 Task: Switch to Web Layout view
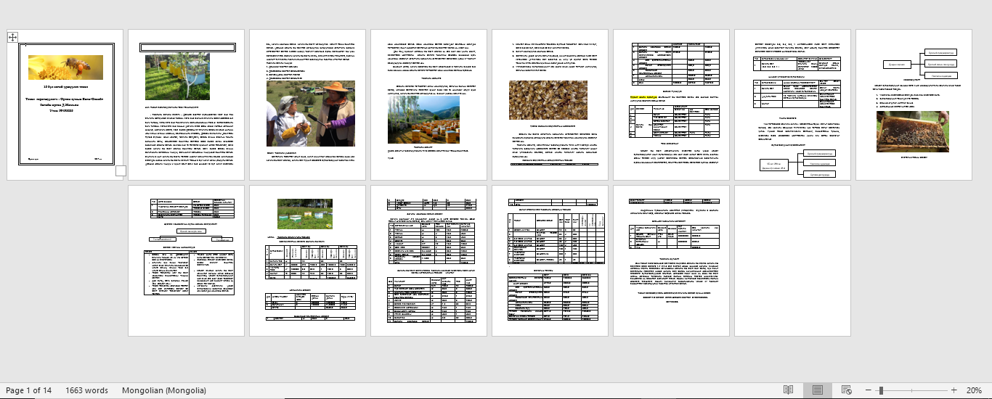(x=845, y=390)
